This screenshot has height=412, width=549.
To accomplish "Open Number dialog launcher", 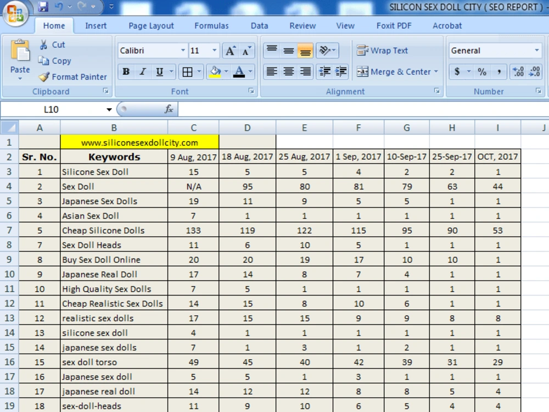I will point(538,91).
